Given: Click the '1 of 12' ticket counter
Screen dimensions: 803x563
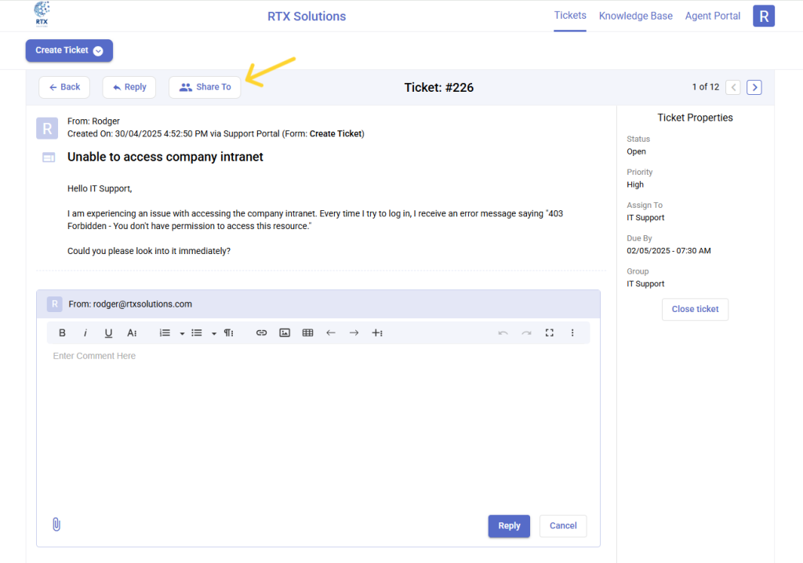Looking at the screenshot, I should tap(705, 87).
